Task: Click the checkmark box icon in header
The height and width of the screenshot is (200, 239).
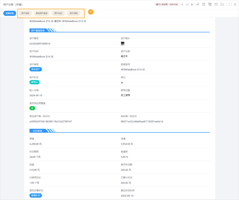Action: click(x=222, y=4)
